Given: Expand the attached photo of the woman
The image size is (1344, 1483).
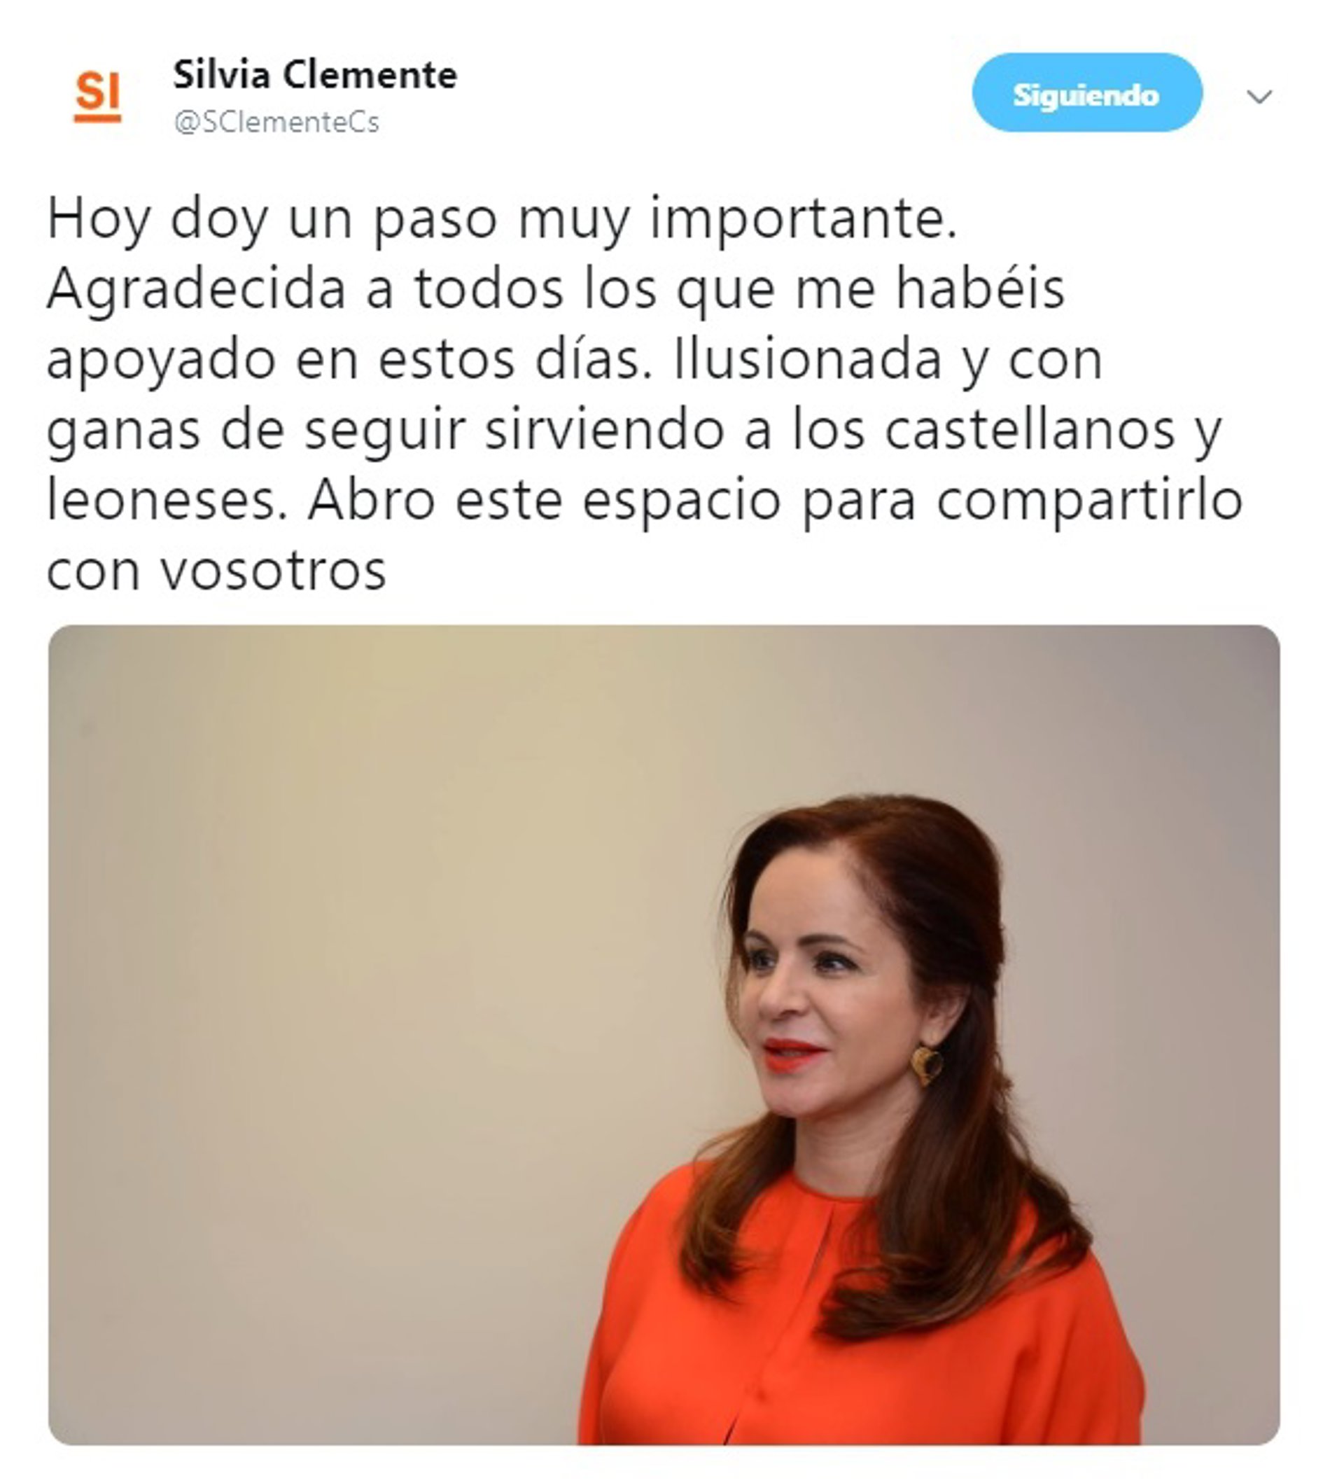Looking at the screenshot, I should click(x=664, y=1035).
